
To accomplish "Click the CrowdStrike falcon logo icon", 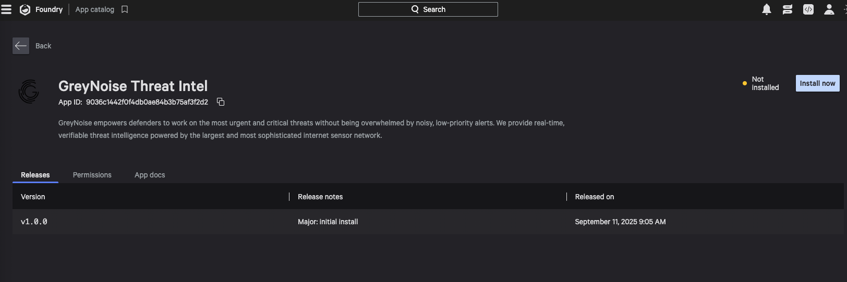I will coord(25,9).
